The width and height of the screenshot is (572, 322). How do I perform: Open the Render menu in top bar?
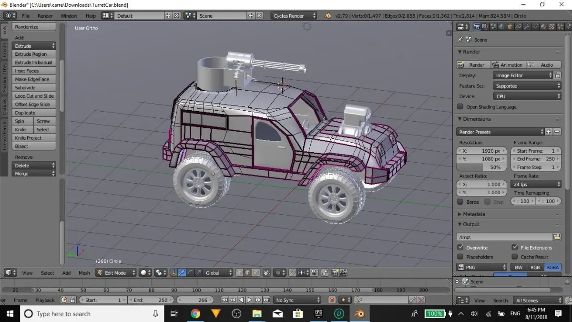pos(45,16)
